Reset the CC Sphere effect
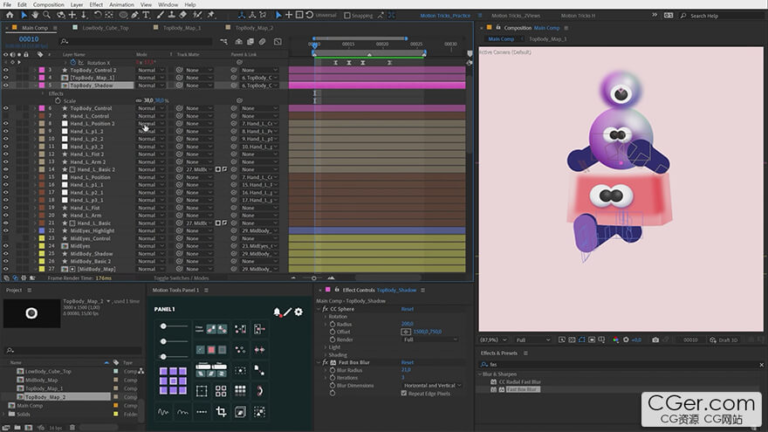 [407, 309]
